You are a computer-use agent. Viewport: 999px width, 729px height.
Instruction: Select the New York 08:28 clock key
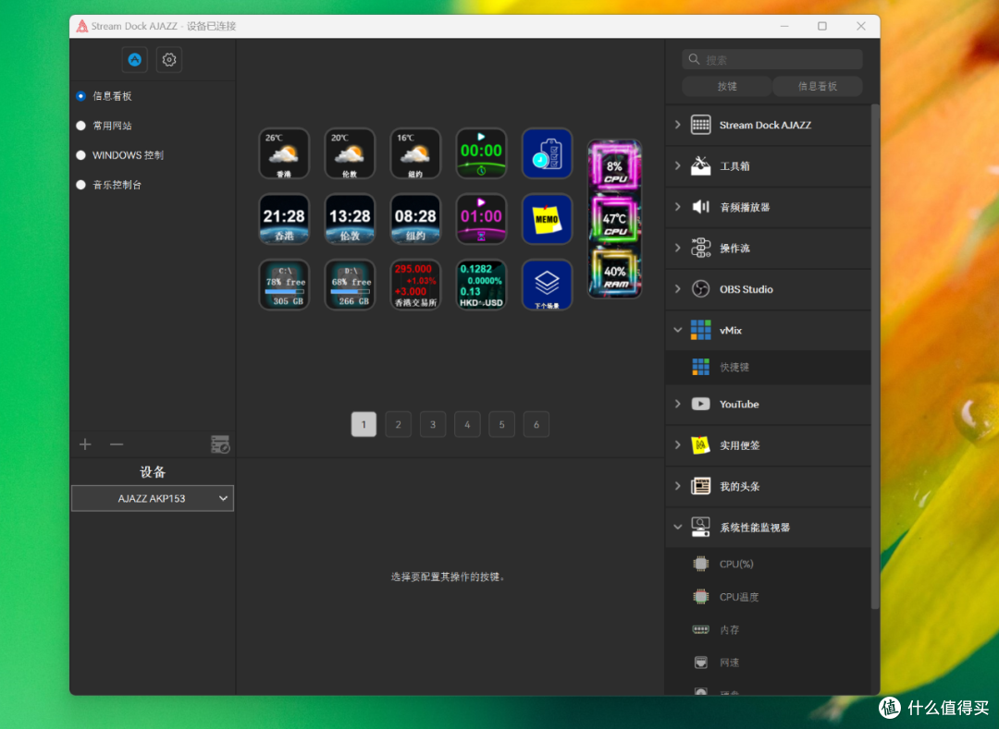point(415,219)
